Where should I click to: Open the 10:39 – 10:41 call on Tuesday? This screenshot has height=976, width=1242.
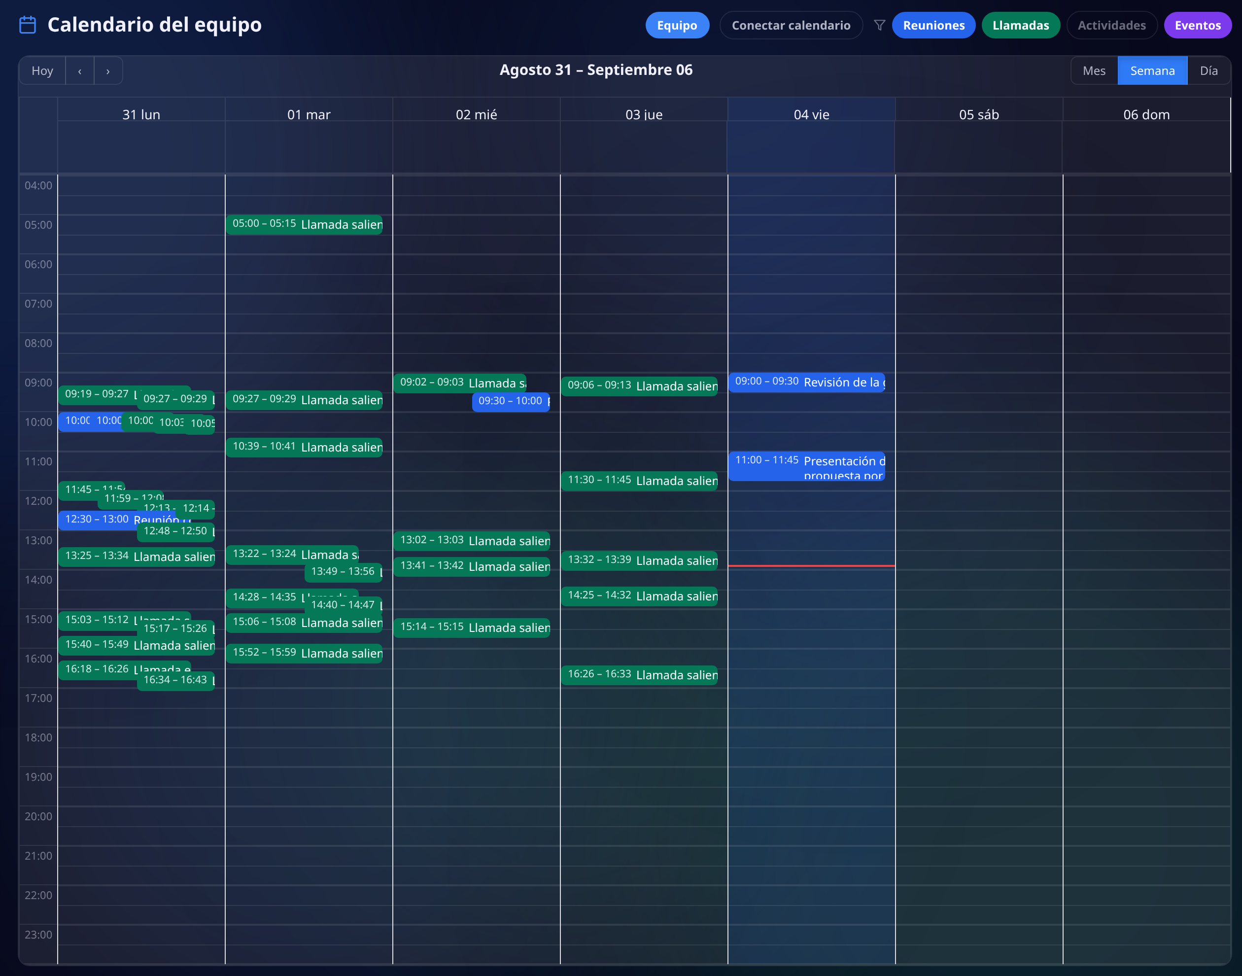tap(304, 448)
